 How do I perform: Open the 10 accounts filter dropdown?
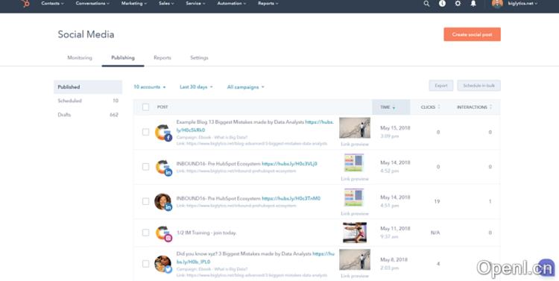(150, 87)
